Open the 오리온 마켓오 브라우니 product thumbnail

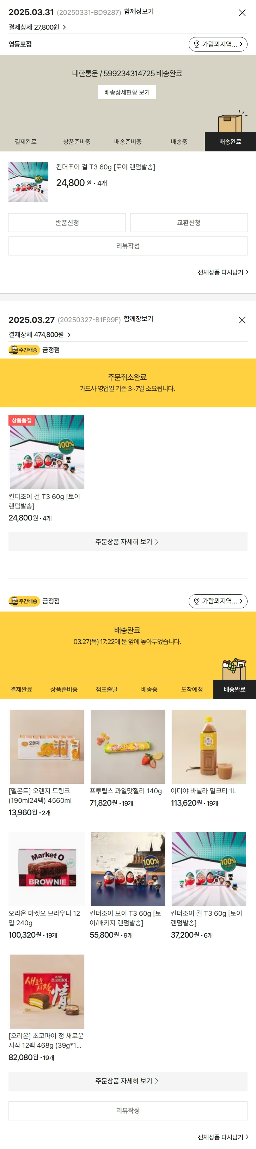click(47, 869)
